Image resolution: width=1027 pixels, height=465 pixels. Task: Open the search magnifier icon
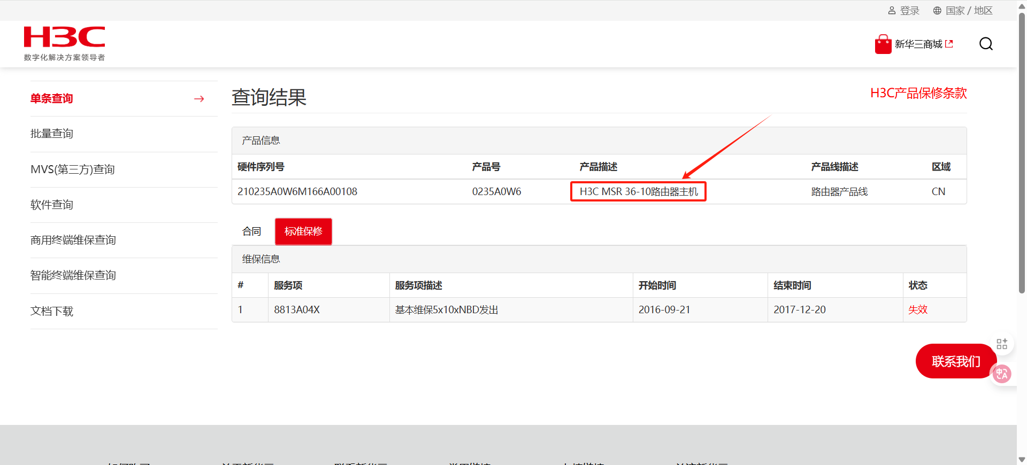(986, 44)
